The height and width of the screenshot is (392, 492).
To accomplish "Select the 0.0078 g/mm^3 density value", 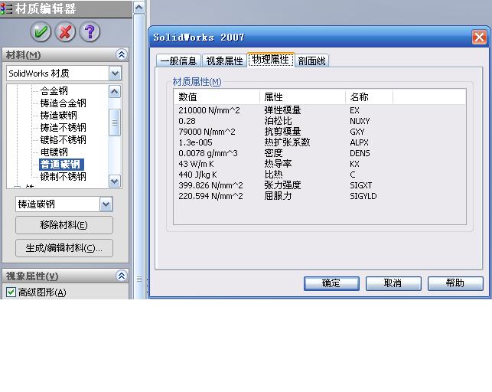I will 207,153.
